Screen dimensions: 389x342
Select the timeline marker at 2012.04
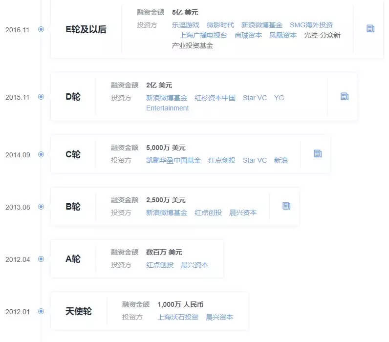(41, 259)
